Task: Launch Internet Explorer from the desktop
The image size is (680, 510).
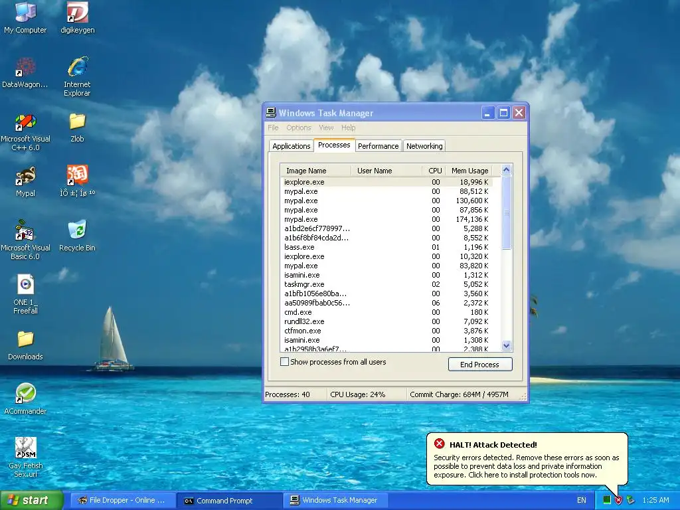Action: tap(77, 76)
